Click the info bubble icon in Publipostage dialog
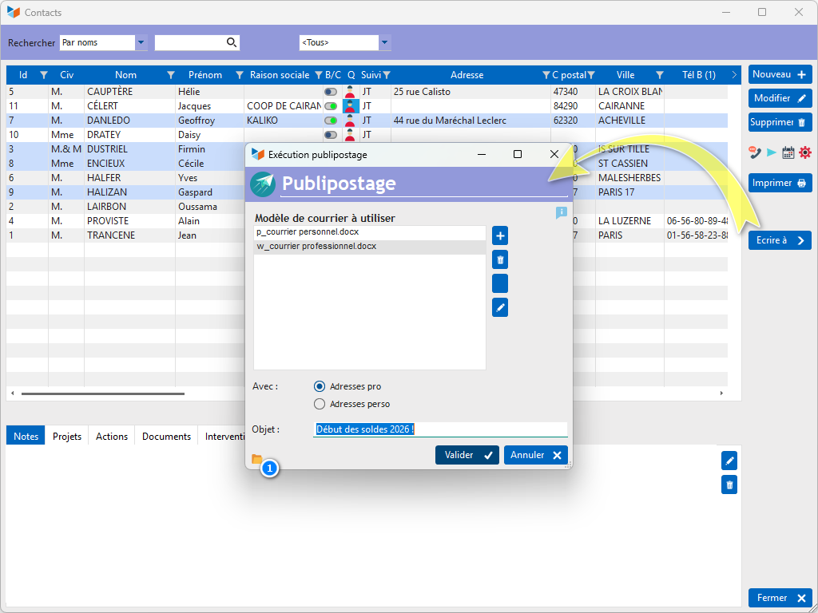Image resolution: width=818 pixels, height=613 pixels. (562, 212)
